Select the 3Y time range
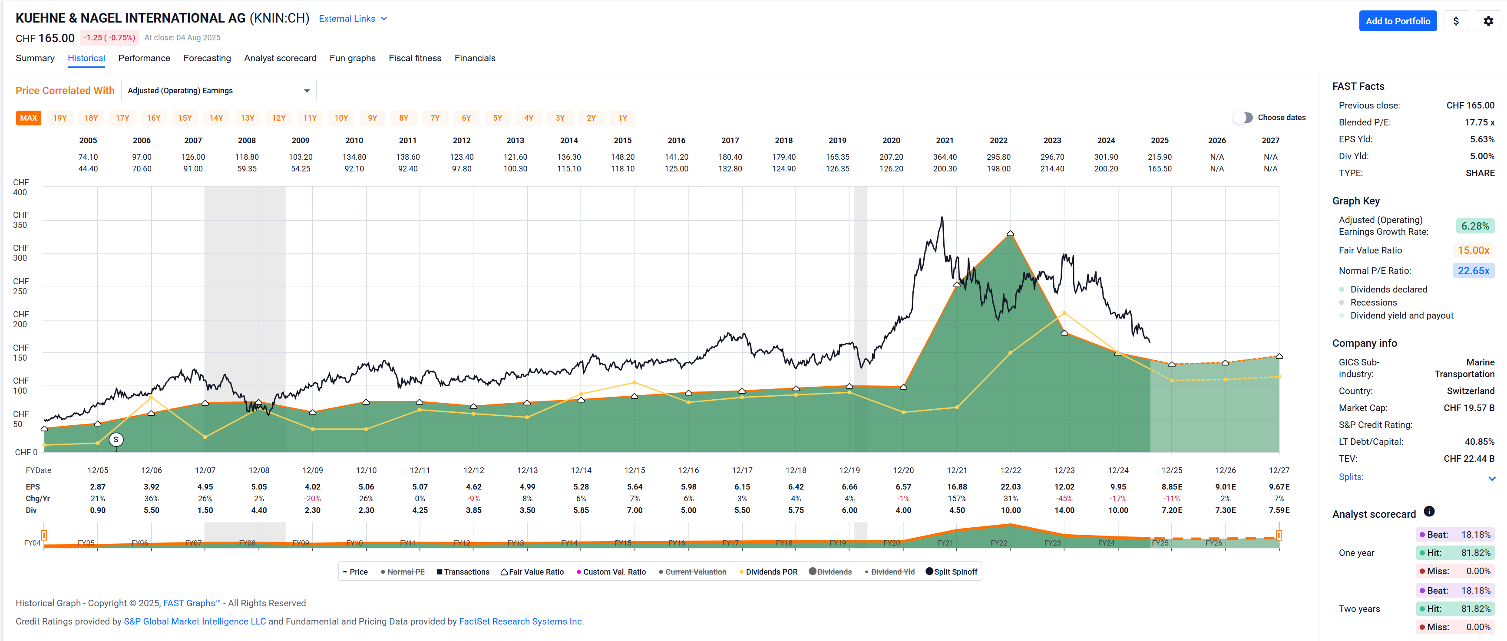The width and height of the screenshot is (1507, 641). click(x=560, y=118)
